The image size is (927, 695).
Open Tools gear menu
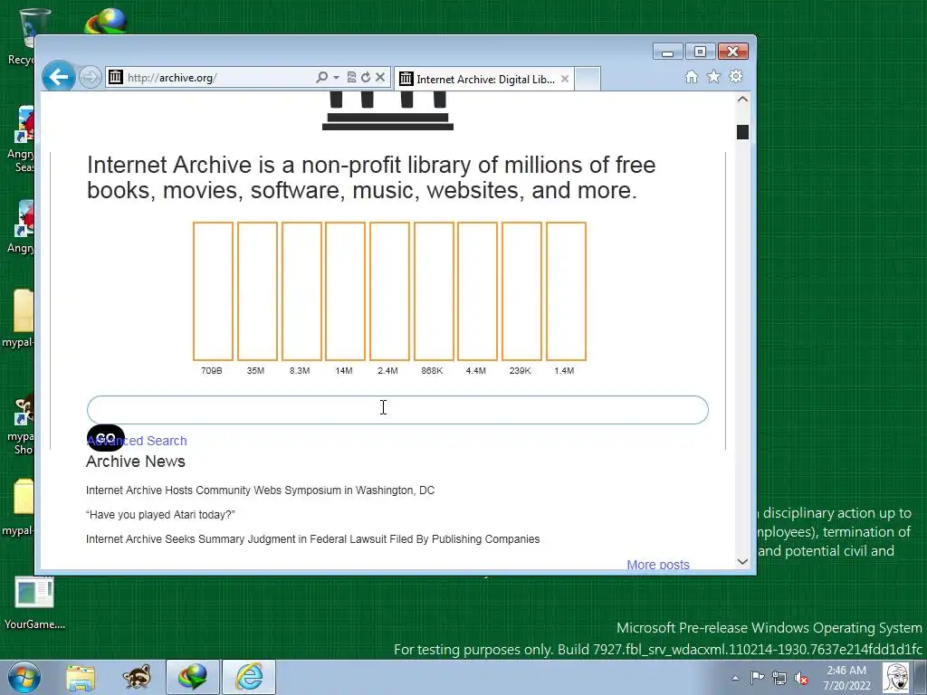[735, 76]
